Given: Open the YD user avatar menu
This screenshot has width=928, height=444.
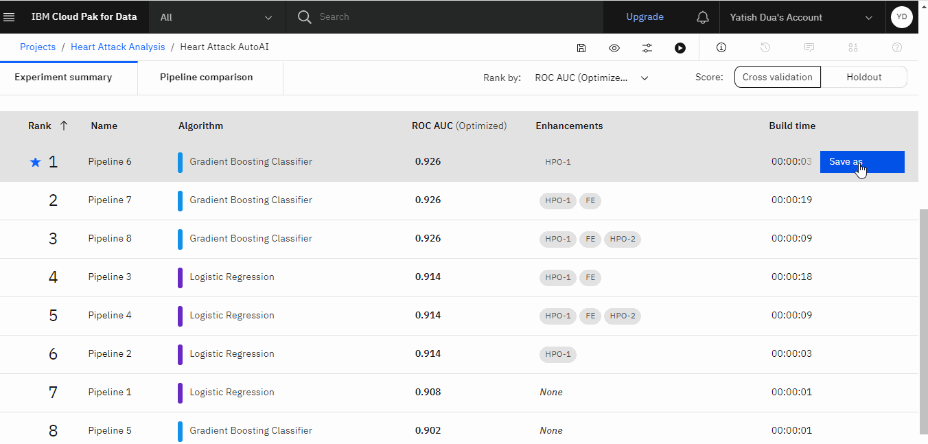Looking at the screenshot, I should click(901, 17).
